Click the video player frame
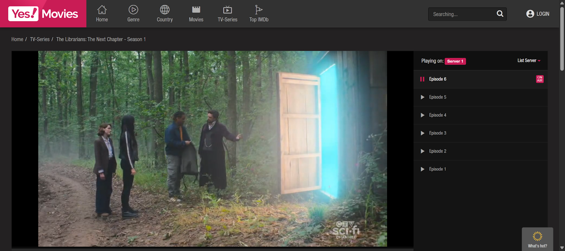565x251 pixels. pyautogui.click(x=213, y=149)
